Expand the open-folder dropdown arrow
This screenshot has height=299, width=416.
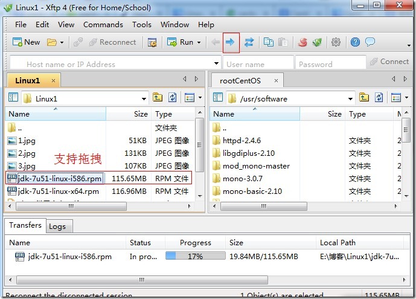62,42
